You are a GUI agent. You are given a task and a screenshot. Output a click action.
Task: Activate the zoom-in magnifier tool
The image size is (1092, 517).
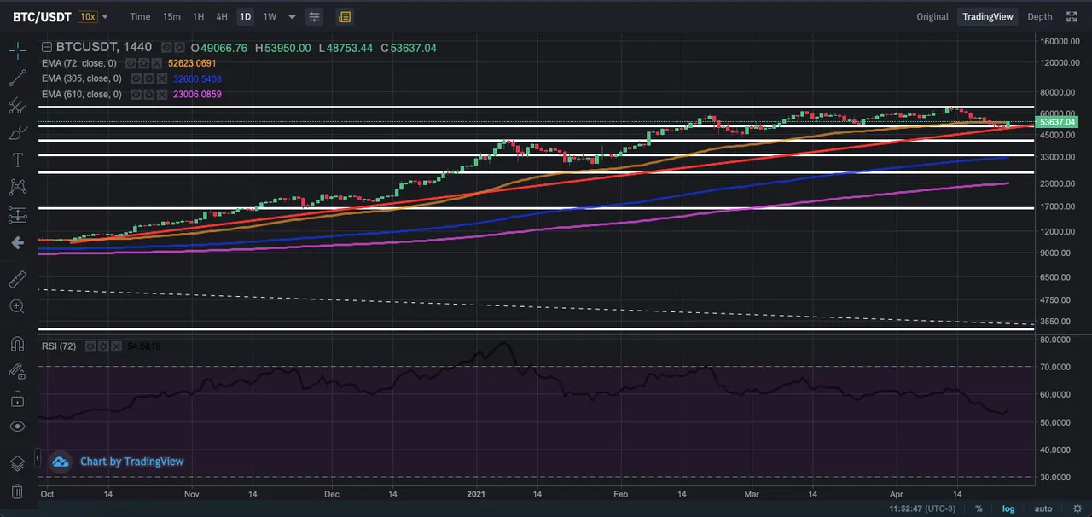tap(17, 306)
